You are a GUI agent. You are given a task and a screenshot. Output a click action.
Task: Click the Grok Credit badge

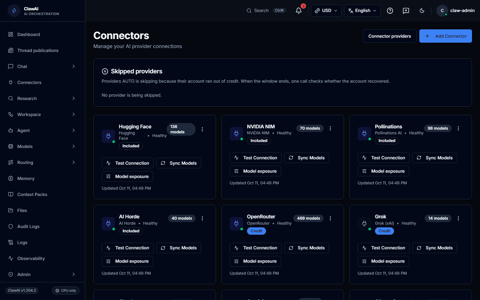384,231
